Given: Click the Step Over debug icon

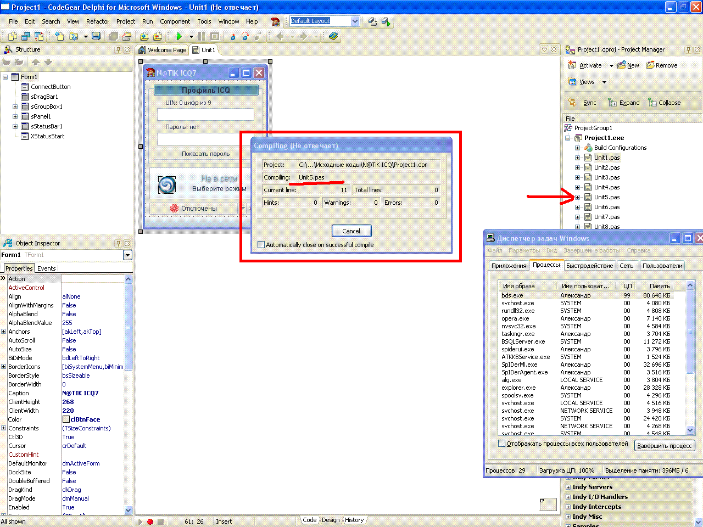Looking at the screenshot, I should 245,36.
